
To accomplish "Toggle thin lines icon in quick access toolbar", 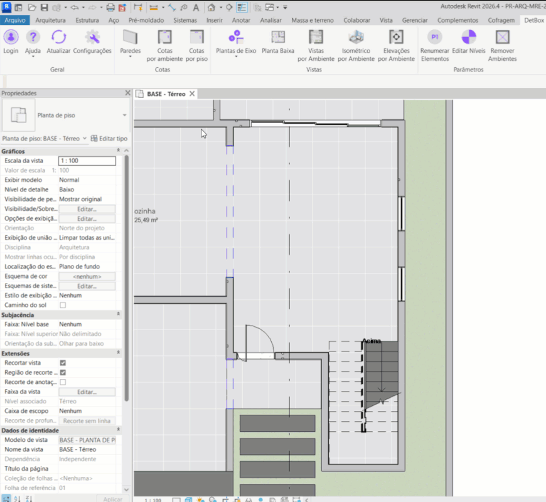I will 242,7.
